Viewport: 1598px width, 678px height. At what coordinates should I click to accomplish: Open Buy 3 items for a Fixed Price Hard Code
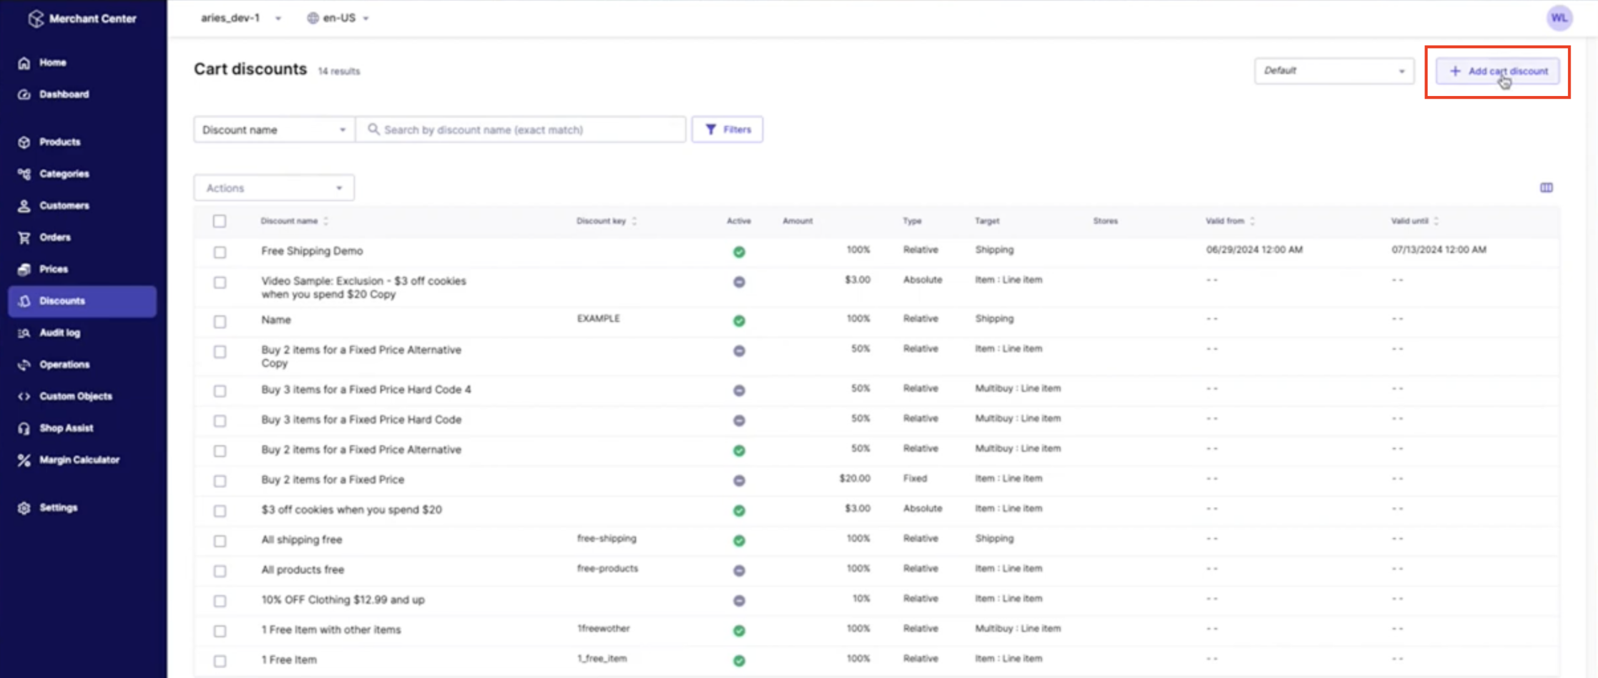tap(361, 420)
